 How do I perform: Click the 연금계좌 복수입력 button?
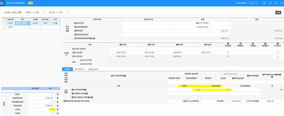[x=231, y=74]
